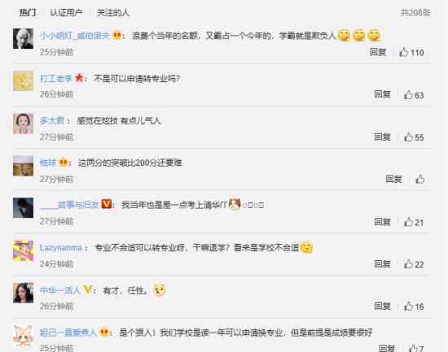
Task: Switch to the 热门 tab
Action: coord(28,12)
